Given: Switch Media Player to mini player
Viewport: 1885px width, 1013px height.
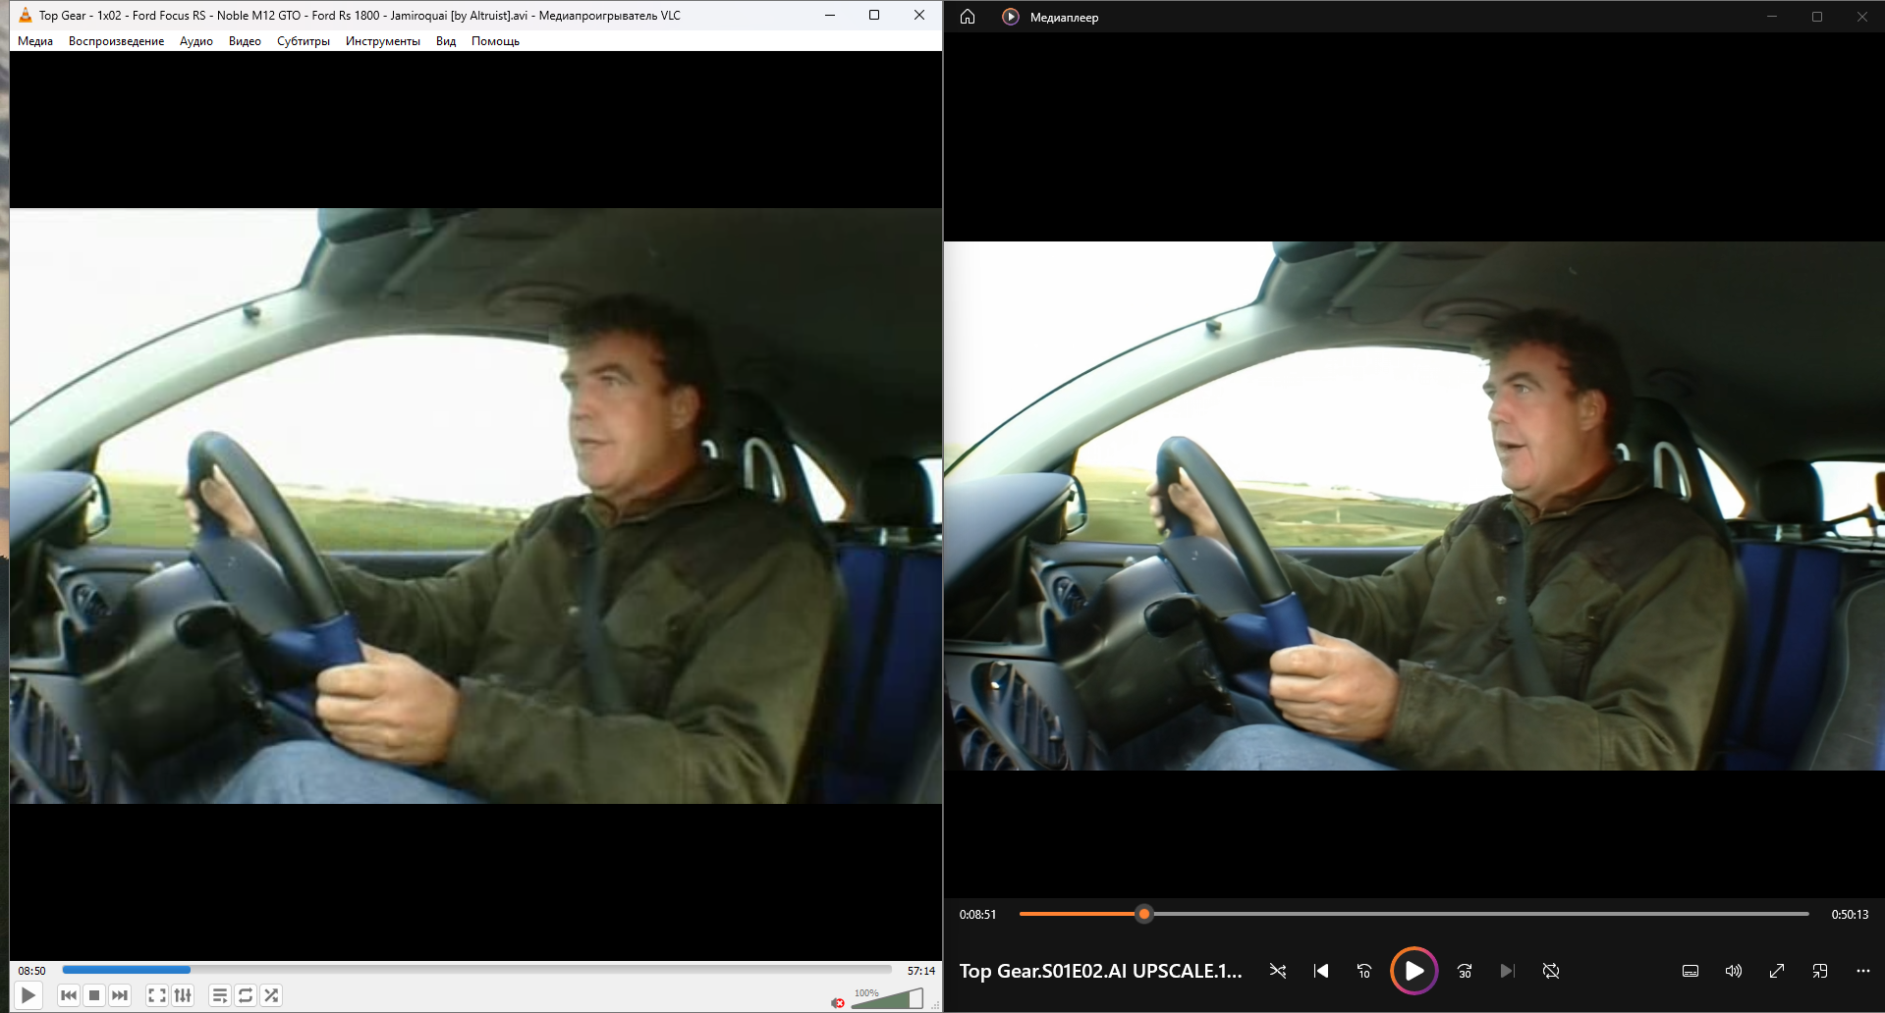Looking at the screenshot, I should [1820, 971].
